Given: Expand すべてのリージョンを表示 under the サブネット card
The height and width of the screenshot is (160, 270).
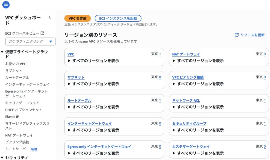Looking at the screenshot, I should (x=69, y=84).
